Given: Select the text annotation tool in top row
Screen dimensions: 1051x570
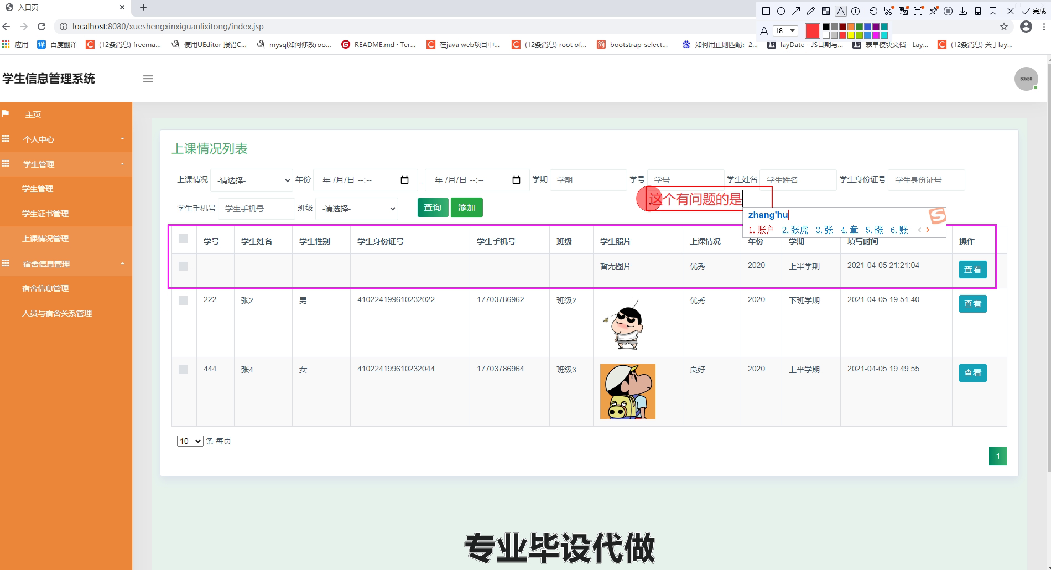Looking at the screenshot, I should point(841,11).
